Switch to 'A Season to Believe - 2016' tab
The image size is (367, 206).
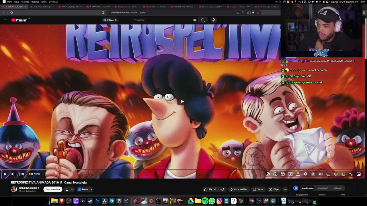click(238, 7)
